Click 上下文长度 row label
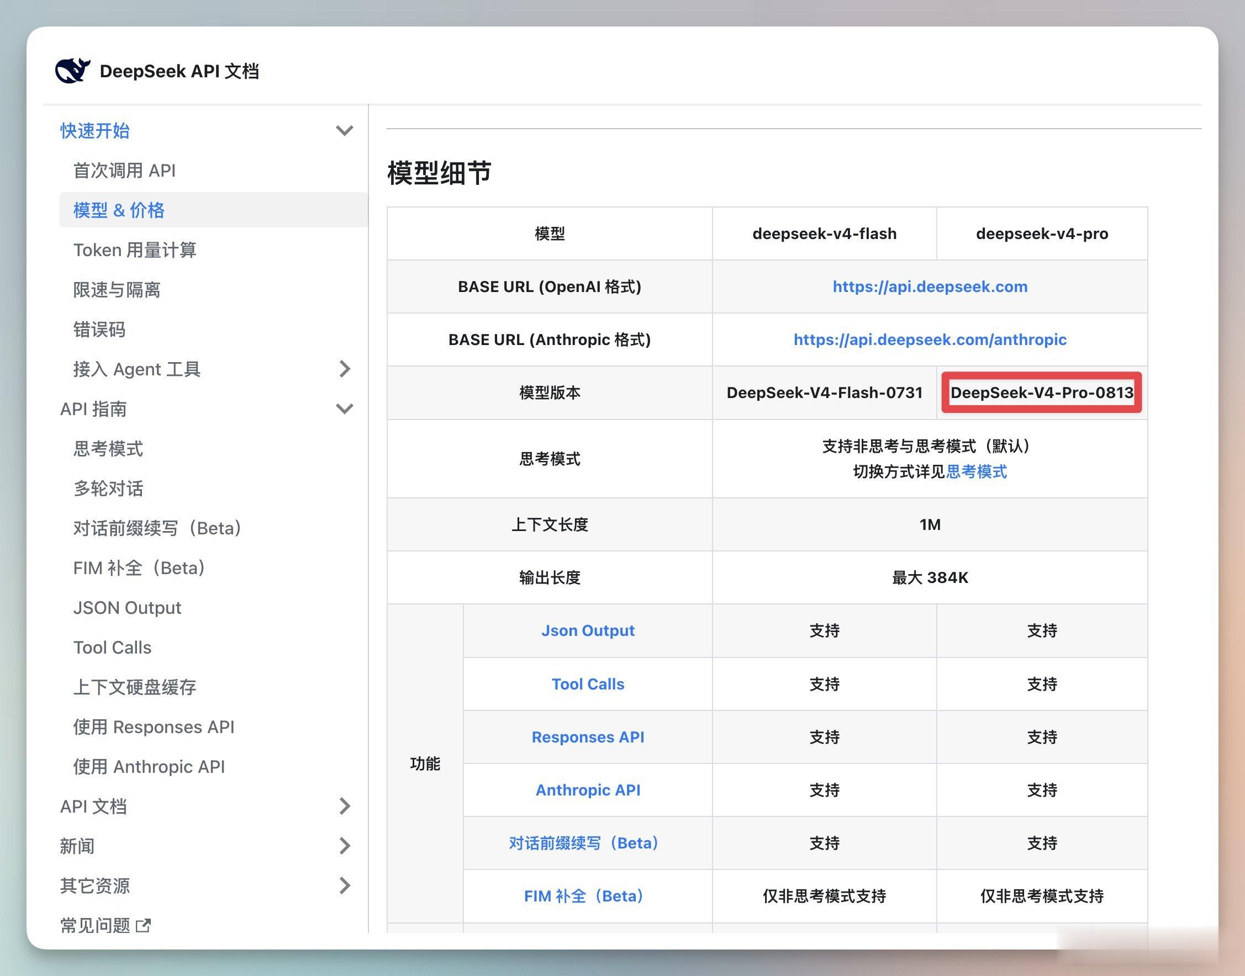This screenshot has width=1245, height=976. click(550, 524)
